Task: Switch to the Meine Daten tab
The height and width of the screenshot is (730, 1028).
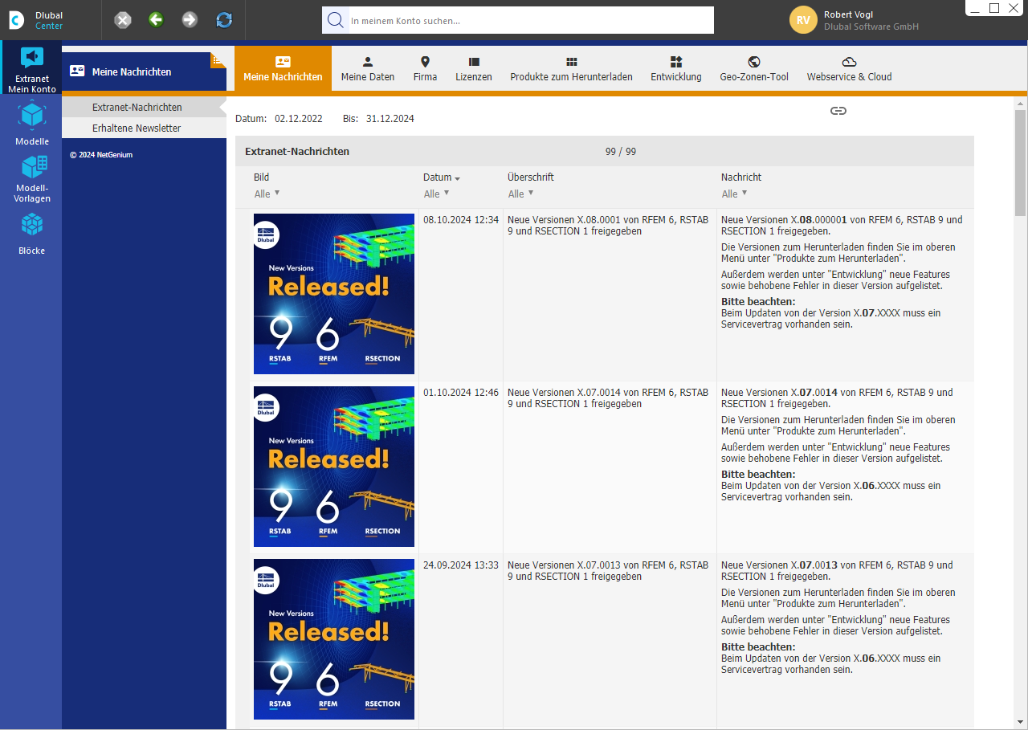Action: point(367,67)
